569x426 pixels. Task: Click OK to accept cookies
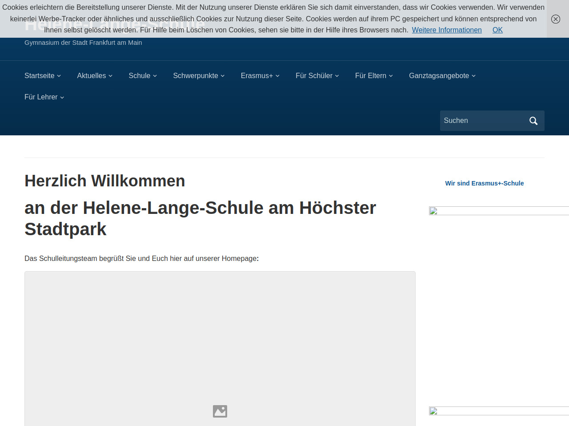497,30
